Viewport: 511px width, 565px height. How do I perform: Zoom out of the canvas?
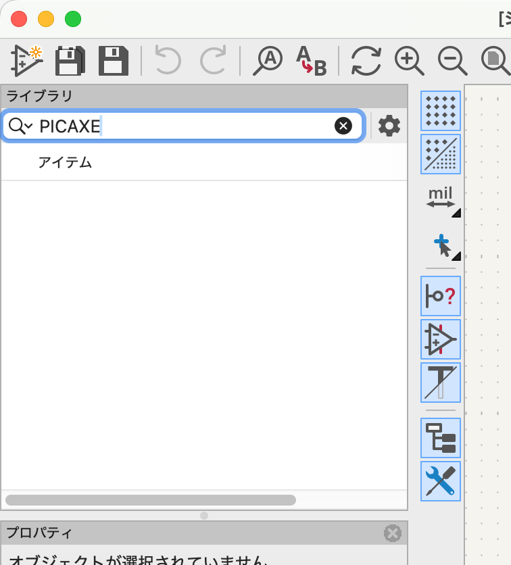[453, 61]
